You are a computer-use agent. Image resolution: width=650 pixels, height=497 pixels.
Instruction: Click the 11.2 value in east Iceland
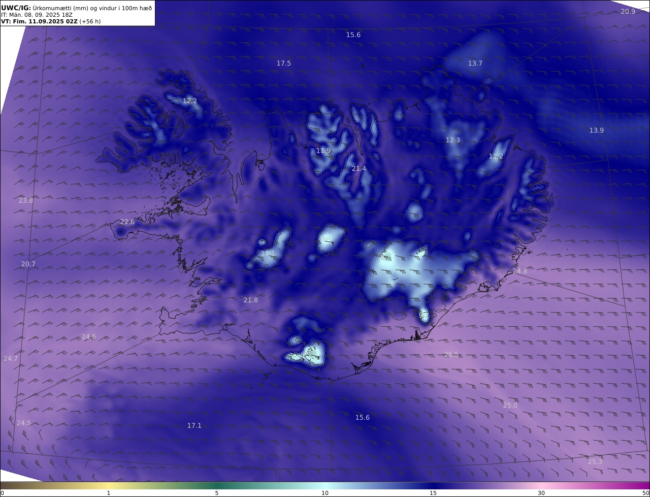click(x=496, y=157)
